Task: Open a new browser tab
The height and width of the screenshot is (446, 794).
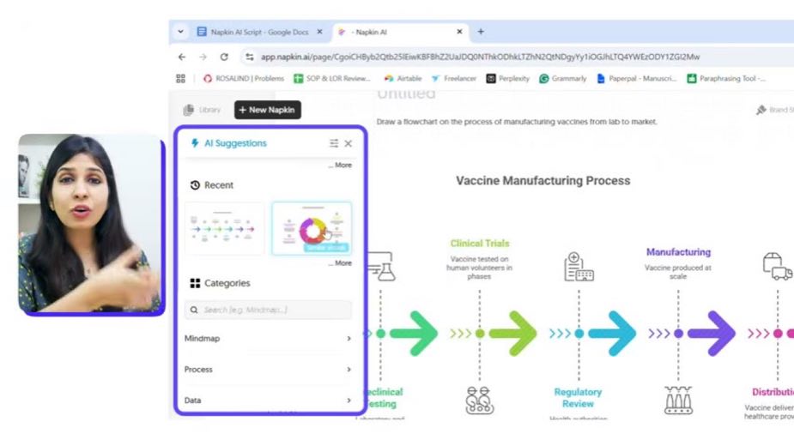Action: pyautogui.click(x=481, y=32)
